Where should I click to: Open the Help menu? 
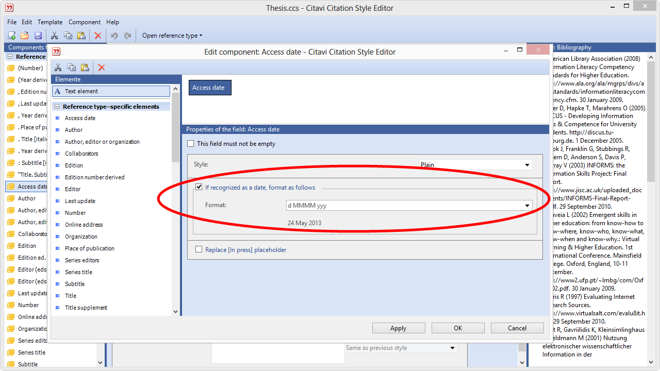tap(112, 22)
